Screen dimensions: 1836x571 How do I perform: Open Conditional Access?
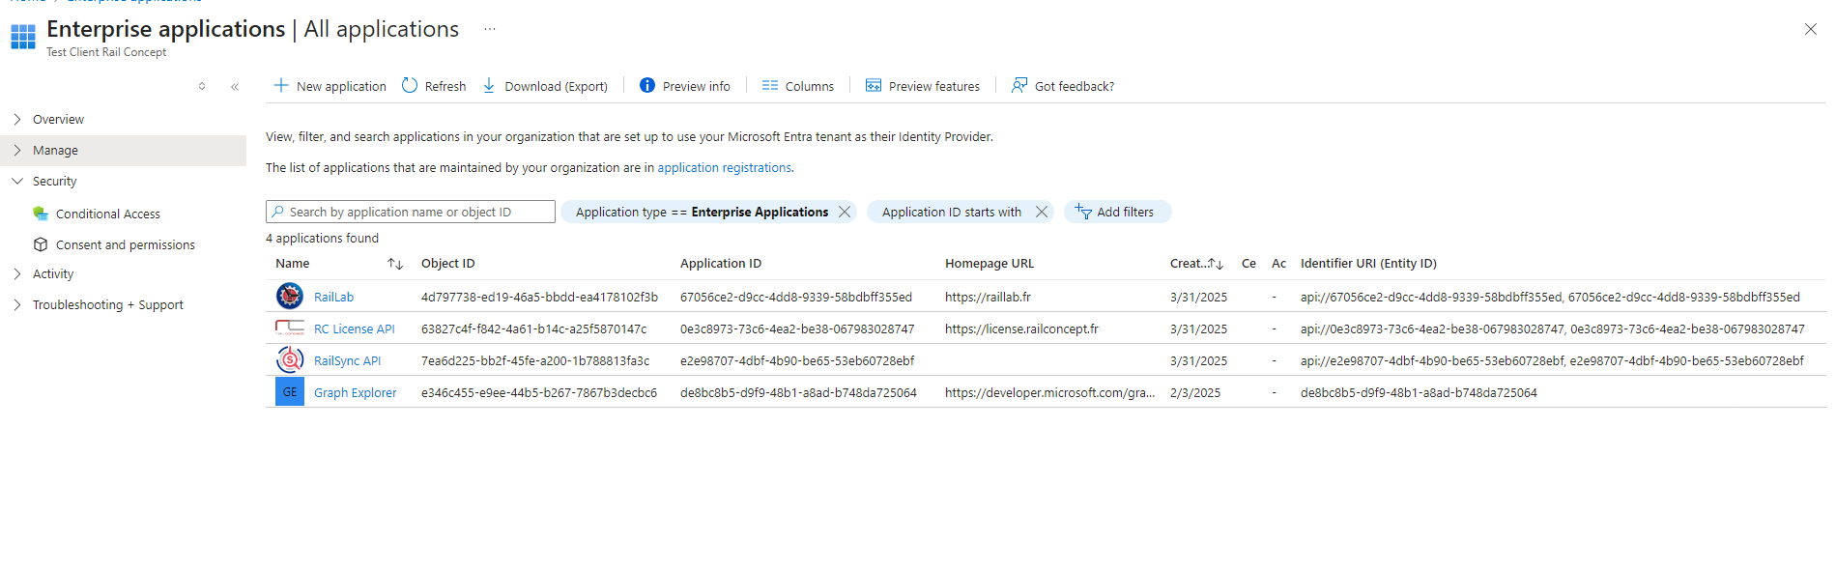click(x=107, y=214)
